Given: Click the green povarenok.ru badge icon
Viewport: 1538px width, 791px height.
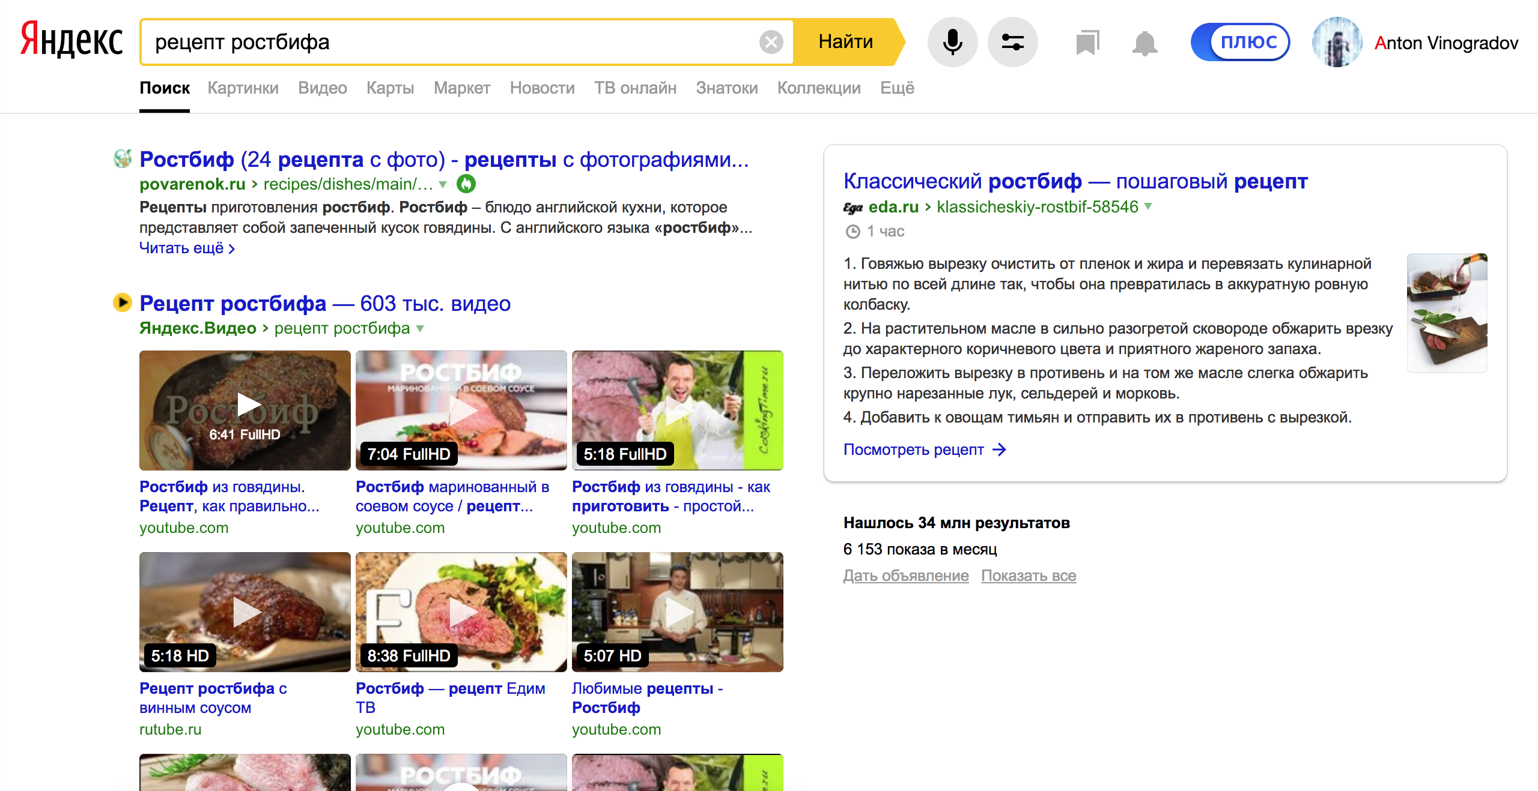Looking at the screenshot, I should coord(466,184).
